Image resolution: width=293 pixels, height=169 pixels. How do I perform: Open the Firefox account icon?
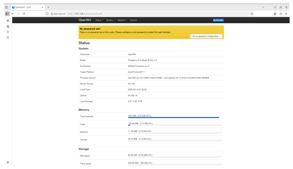pyautogui.click(x=275, y=13)
